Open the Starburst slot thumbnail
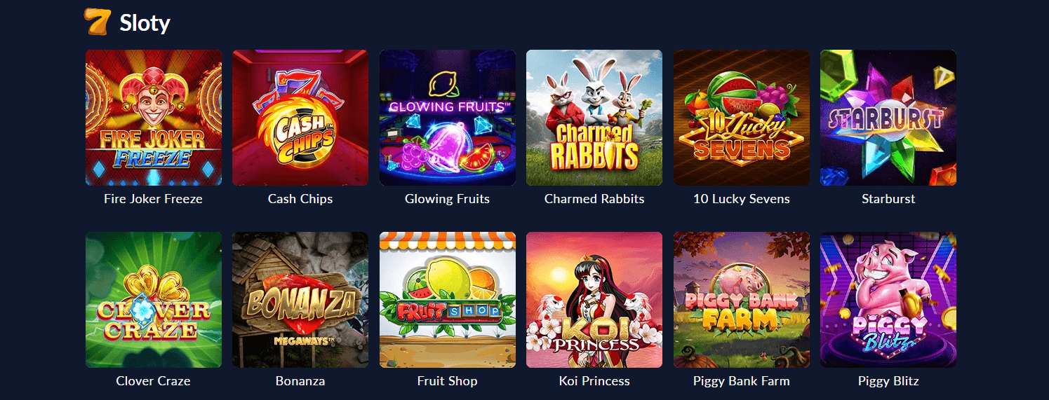 pyautogui.click(x=888, y=118)
